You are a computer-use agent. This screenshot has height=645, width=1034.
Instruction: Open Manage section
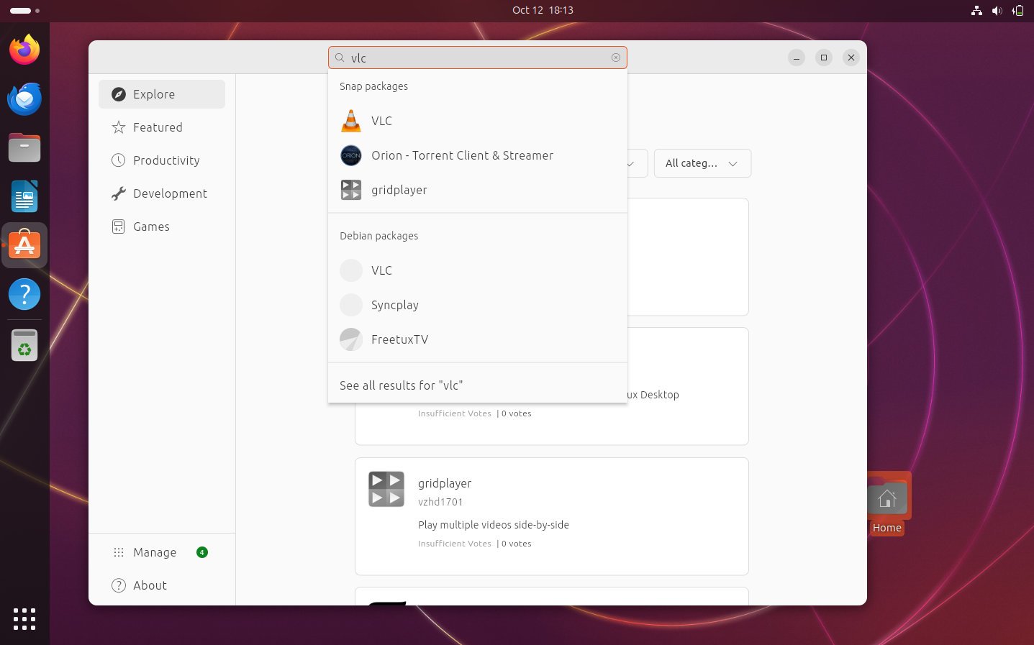tap(162, 552)
